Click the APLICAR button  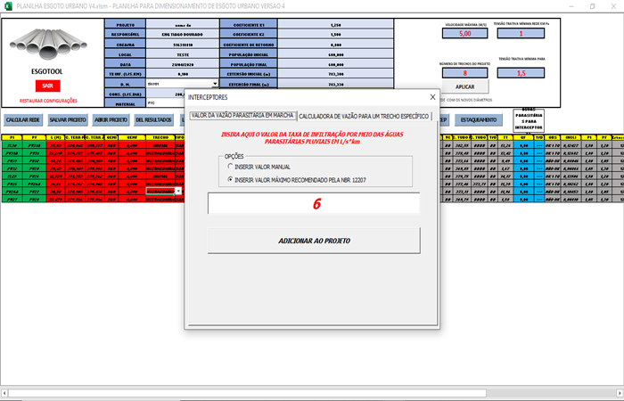pos(465,86)
